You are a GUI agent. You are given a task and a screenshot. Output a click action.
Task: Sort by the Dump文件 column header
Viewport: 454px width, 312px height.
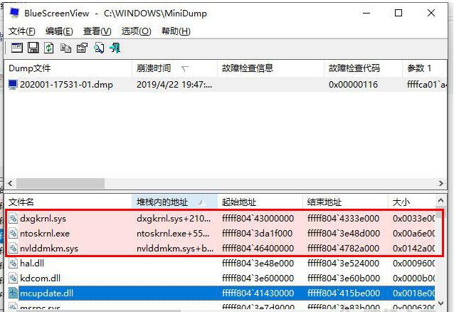68,68
